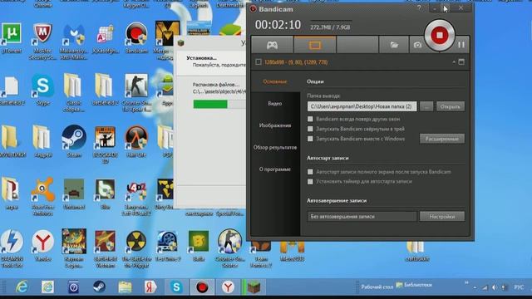Open the Видео tab

pyautogui.click(x=275, y=103)
